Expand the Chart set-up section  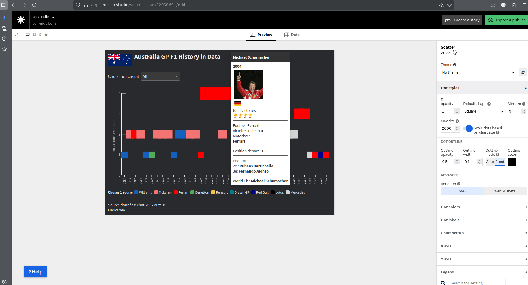click(x=482, y=233)
